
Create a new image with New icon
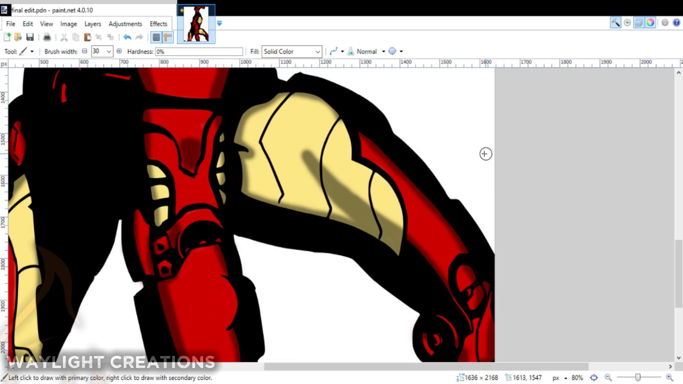tap(7, 37)
